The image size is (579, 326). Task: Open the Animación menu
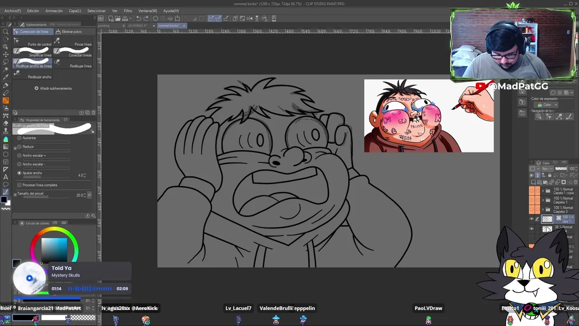click(x=54, y=10)
